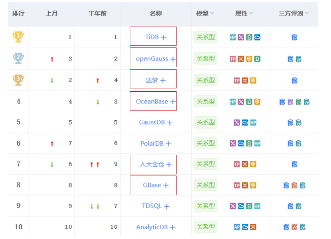This screenshot has height=239, width=331.
Task: Click the green attribute icon in PolarDB row
Action: coord(249,144)
